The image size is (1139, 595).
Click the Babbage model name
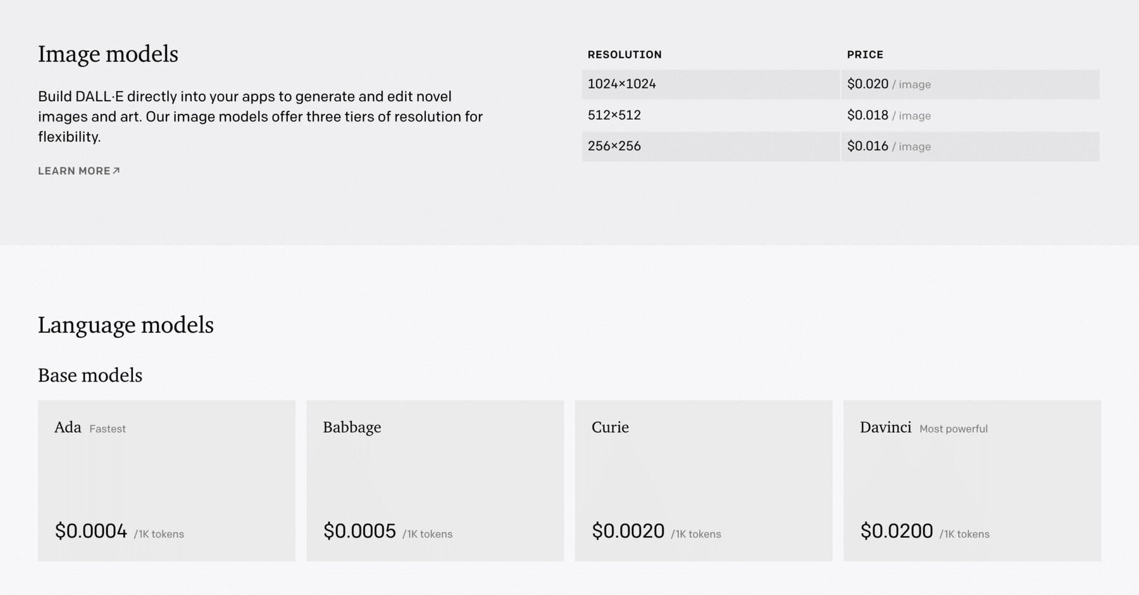pyautogui.click(x=352, y=427)
